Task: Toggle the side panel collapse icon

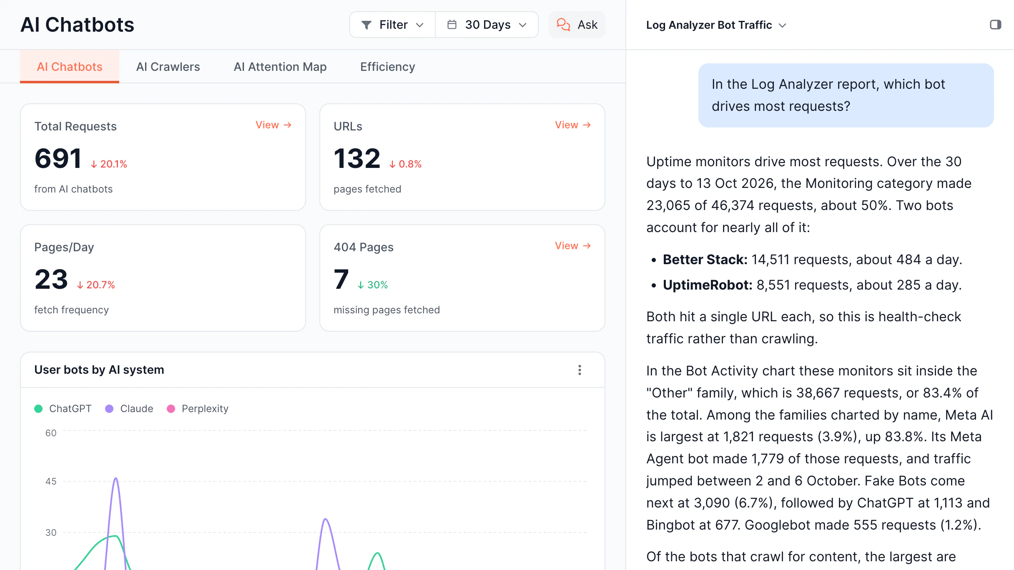Action: 995,25
